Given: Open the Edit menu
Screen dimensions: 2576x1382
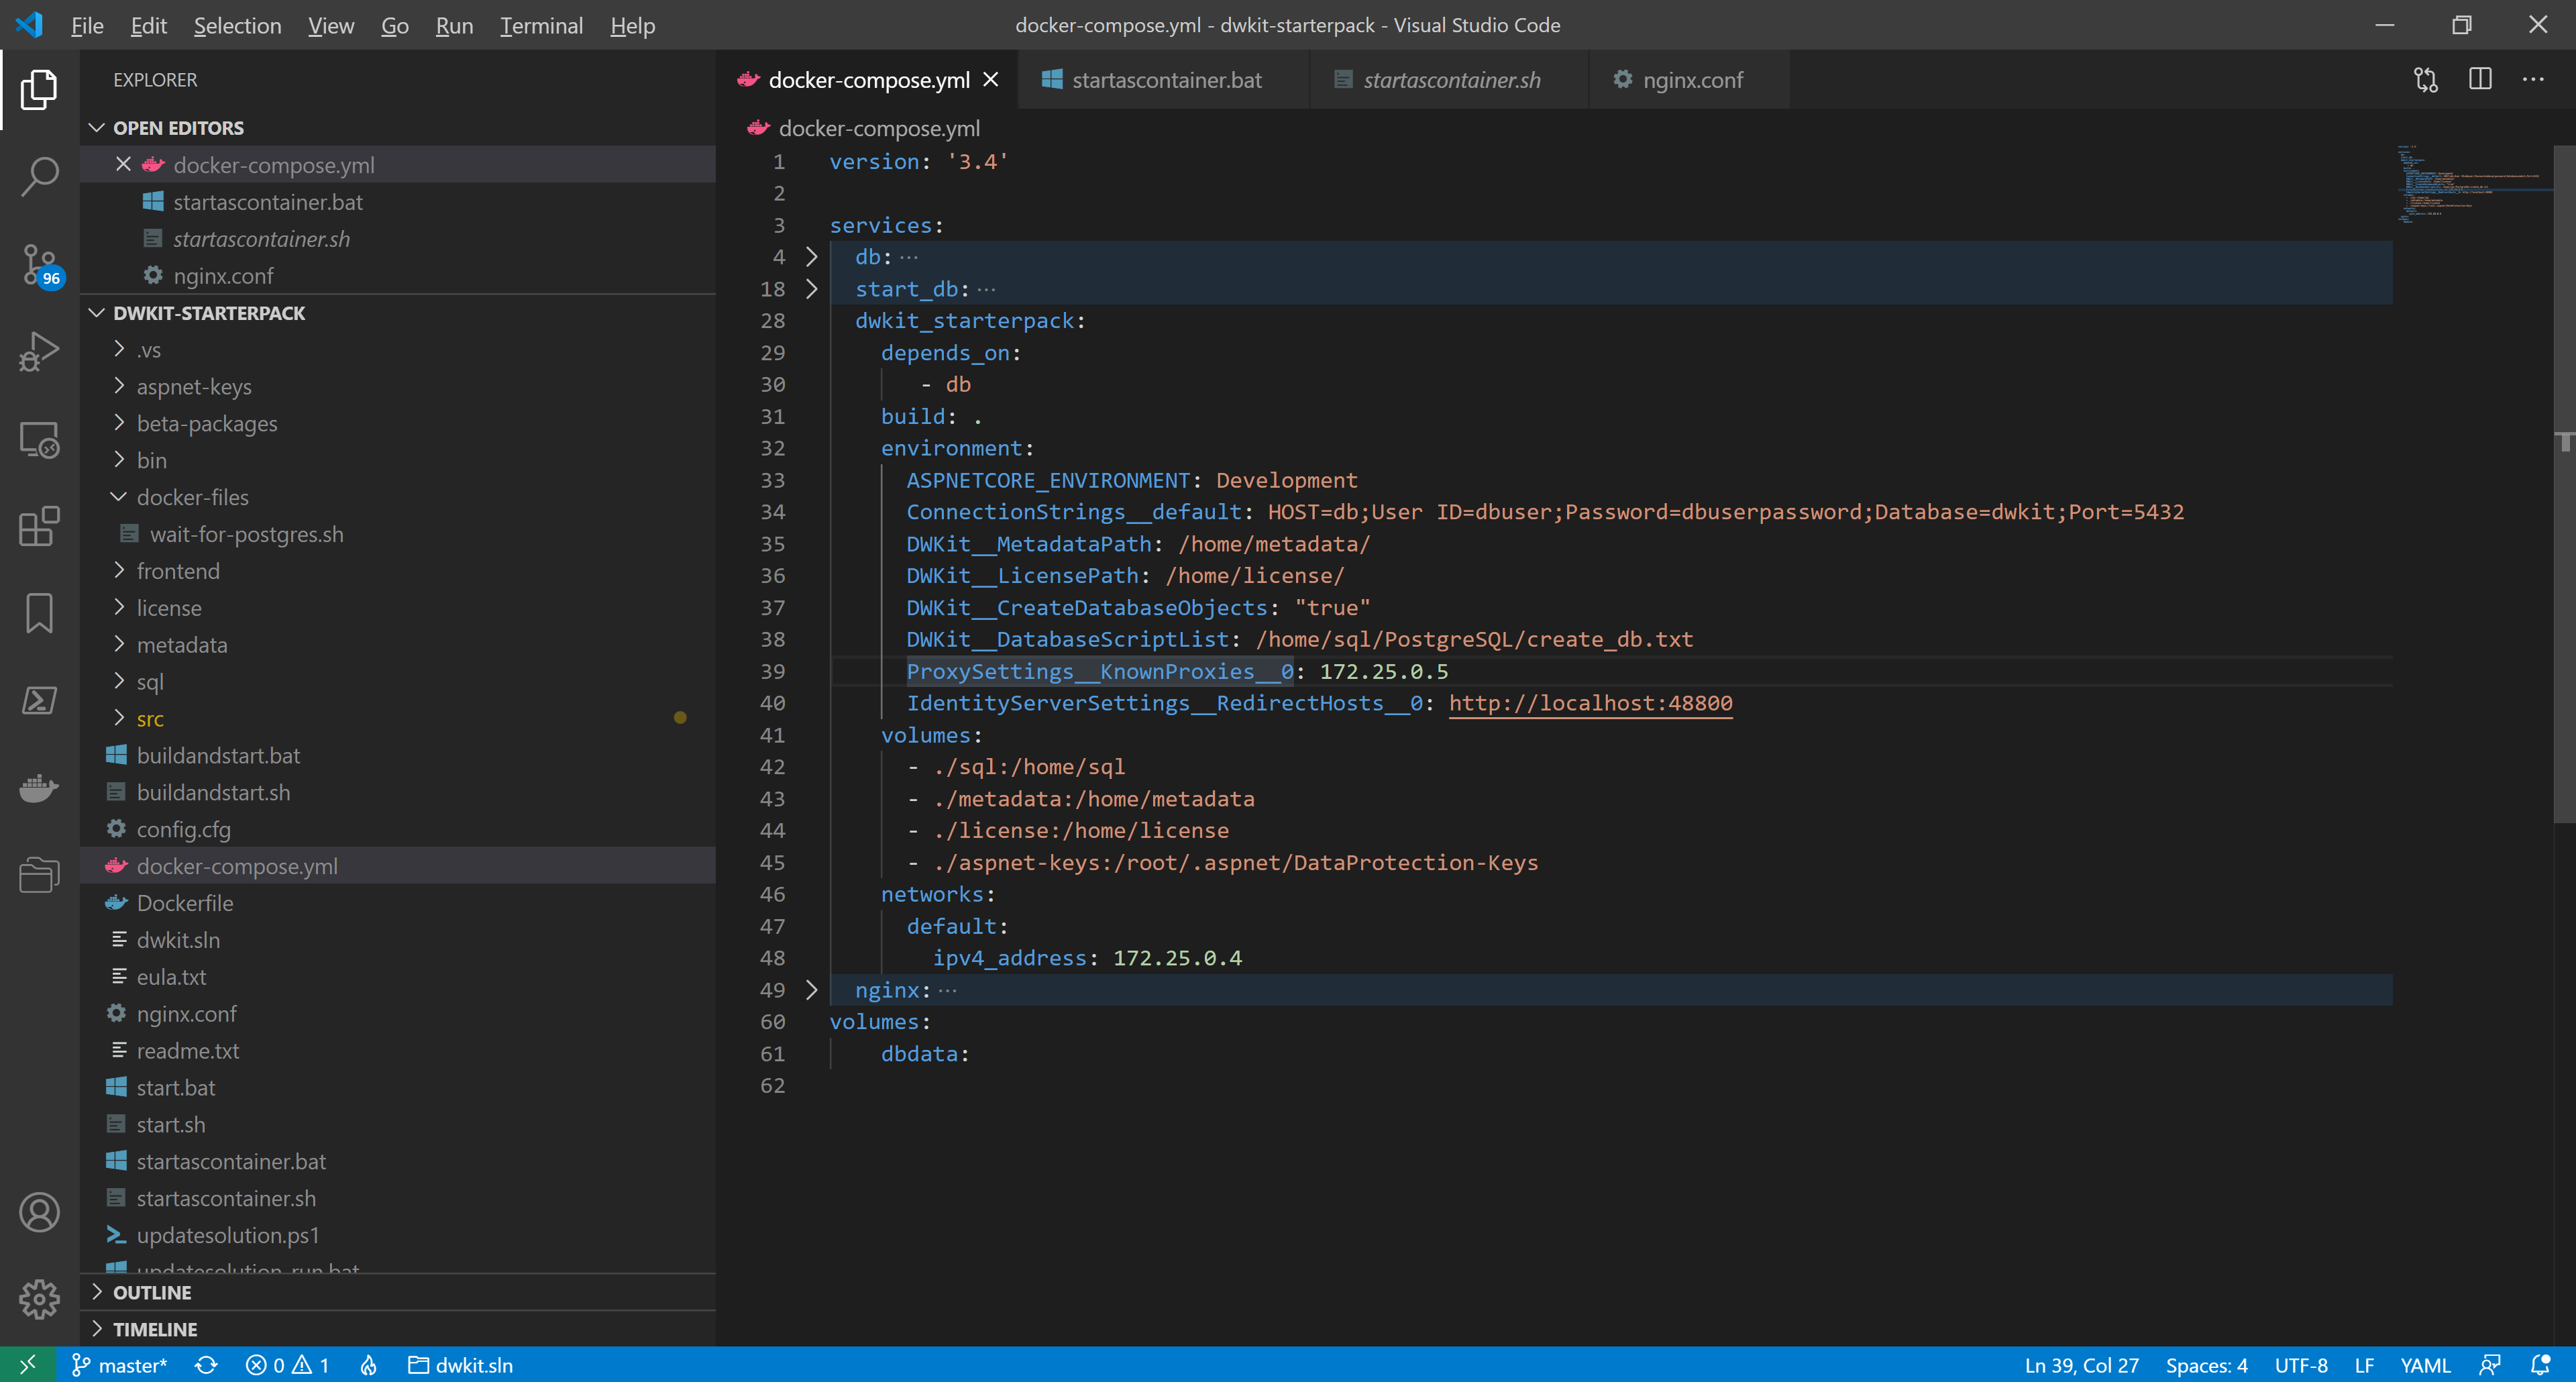Looking at the screenshot, I should (148, 25).
